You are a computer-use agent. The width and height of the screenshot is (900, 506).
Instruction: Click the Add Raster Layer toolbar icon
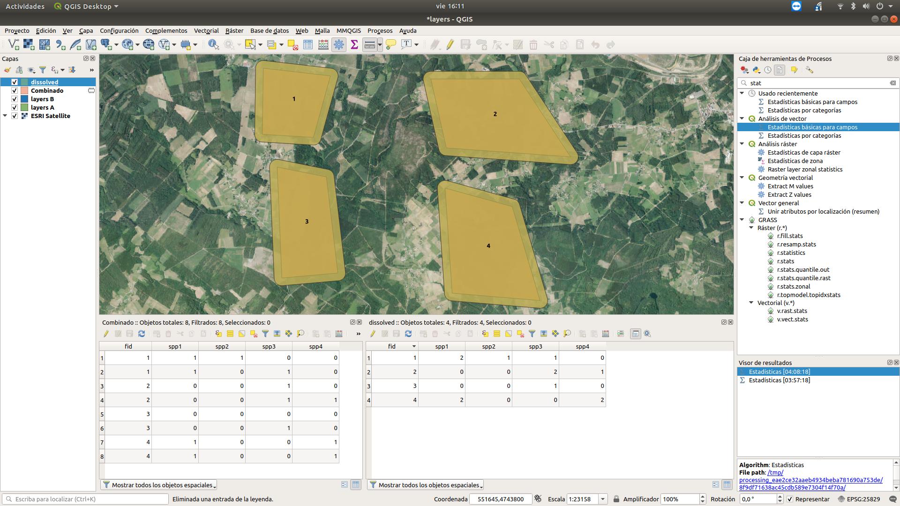pyautogui.click(x=29, y=45)
